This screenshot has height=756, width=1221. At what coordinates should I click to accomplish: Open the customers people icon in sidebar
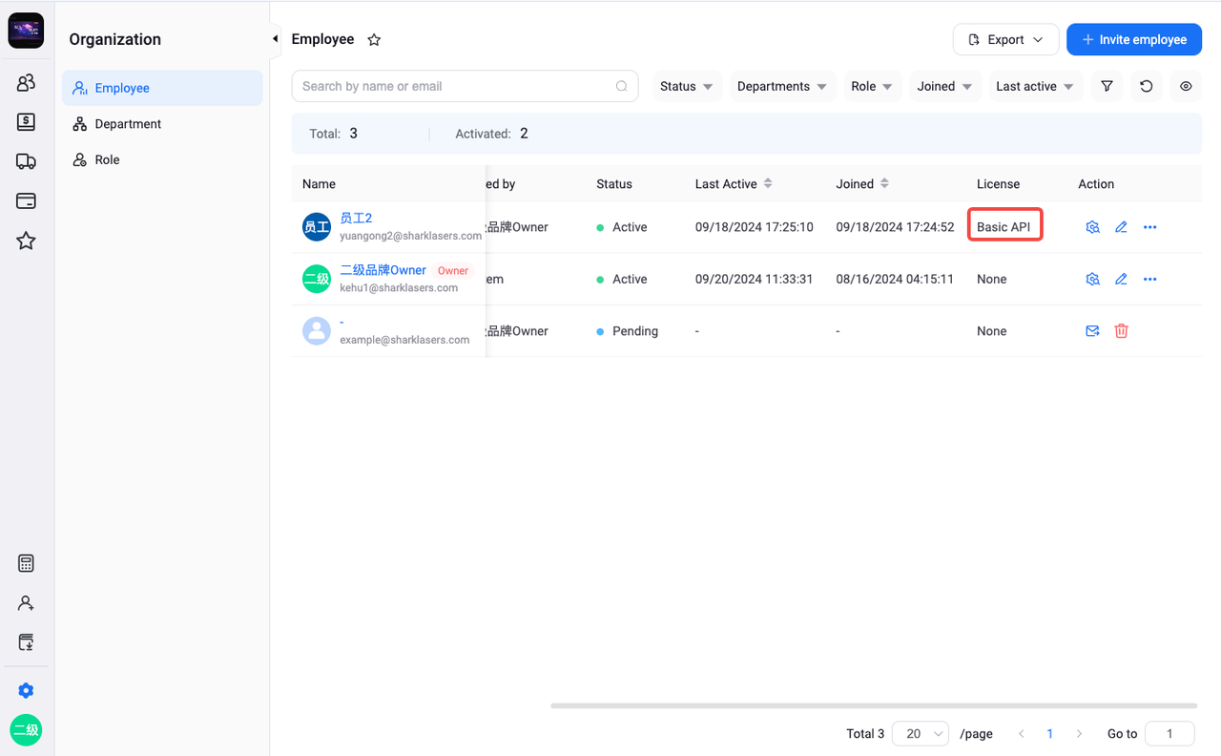[x=26, y=83]
